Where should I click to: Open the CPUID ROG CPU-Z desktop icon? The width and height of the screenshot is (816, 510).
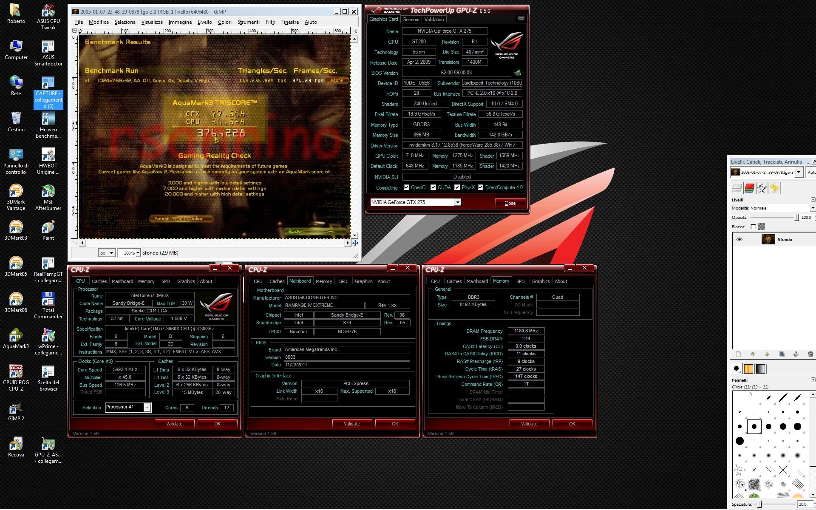[x=16, y=378]
